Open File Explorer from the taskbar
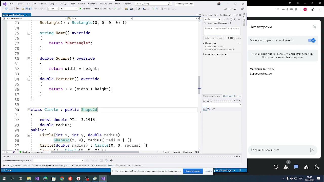The width and height of the screenshot is (324, 182). [x=29, y=179]
